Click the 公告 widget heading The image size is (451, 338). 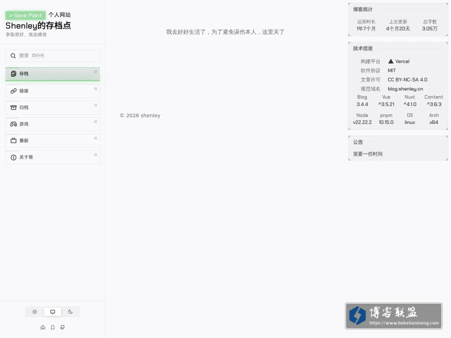(358, 142)
